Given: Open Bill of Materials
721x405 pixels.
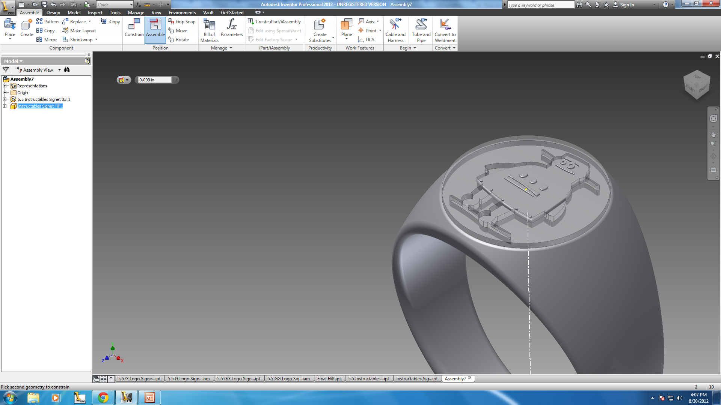Looking at the screenshot, I should pos(209,30).
